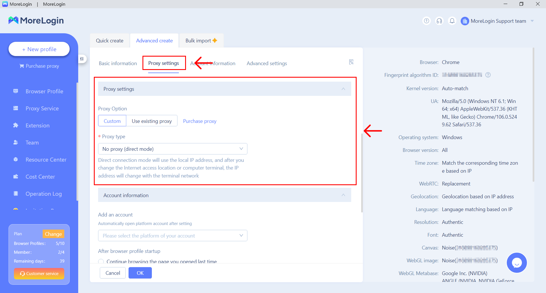Click the Fingerprint algorithm ID help icon
This screenshot has width=546, height=293.
tap(488, 75)
